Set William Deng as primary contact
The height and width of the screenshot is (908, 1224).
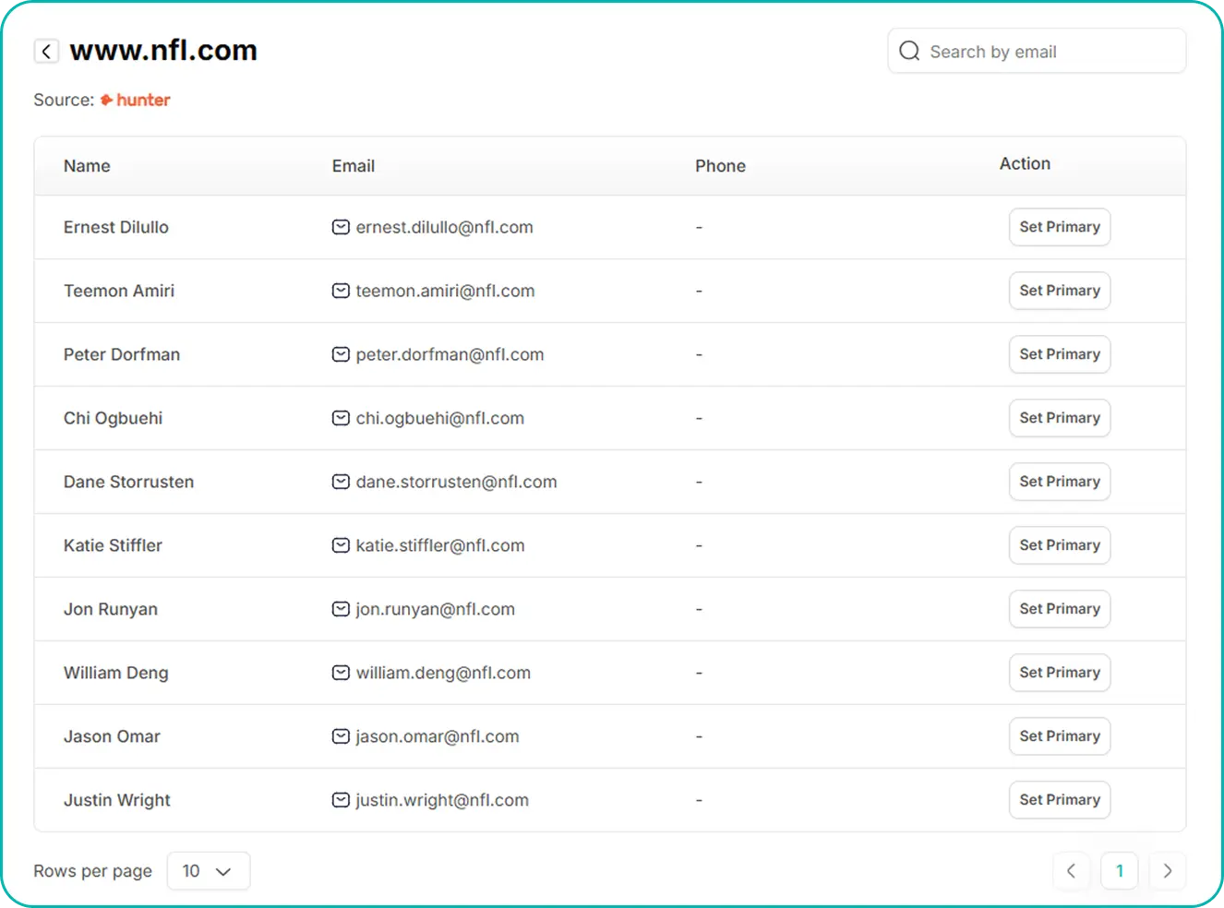tap(1060, 673)
